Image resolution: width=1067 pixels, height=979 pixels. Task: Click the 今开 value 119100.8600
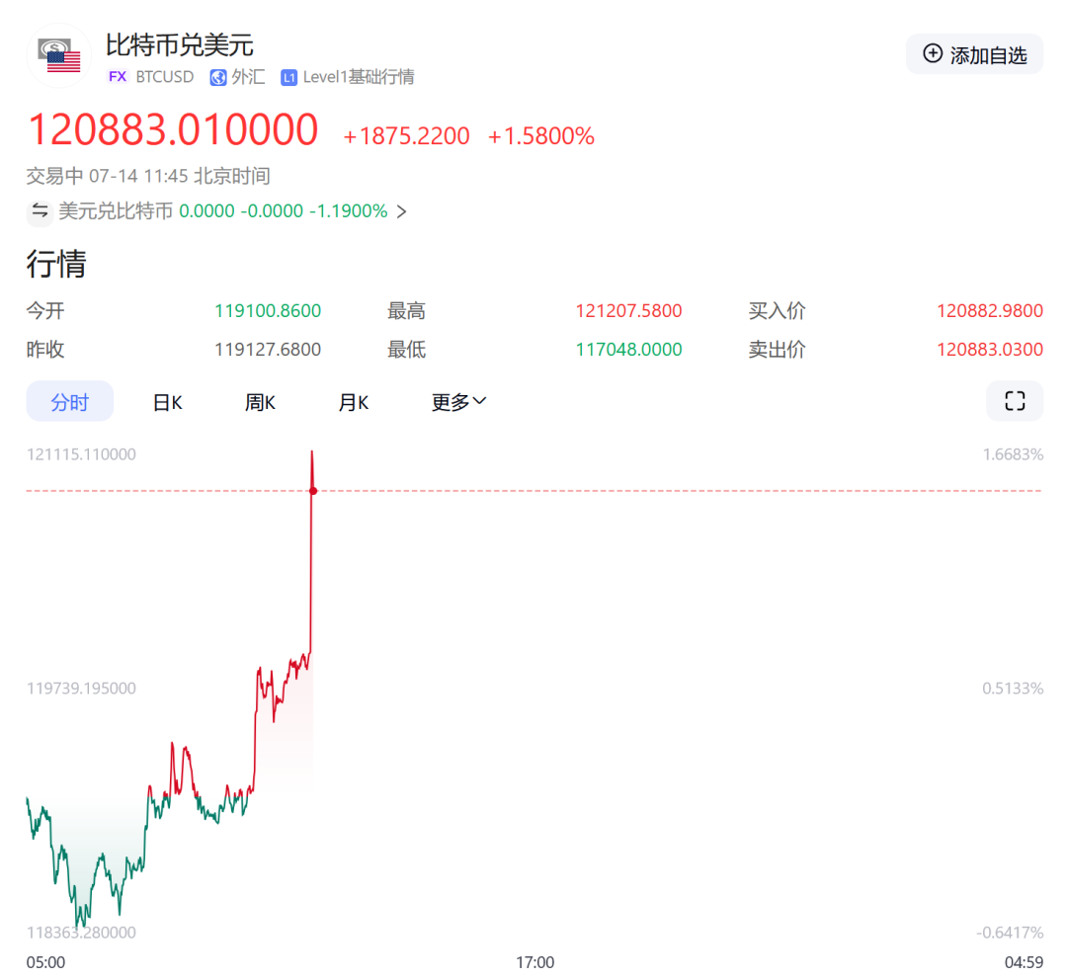tap(268, 311)
